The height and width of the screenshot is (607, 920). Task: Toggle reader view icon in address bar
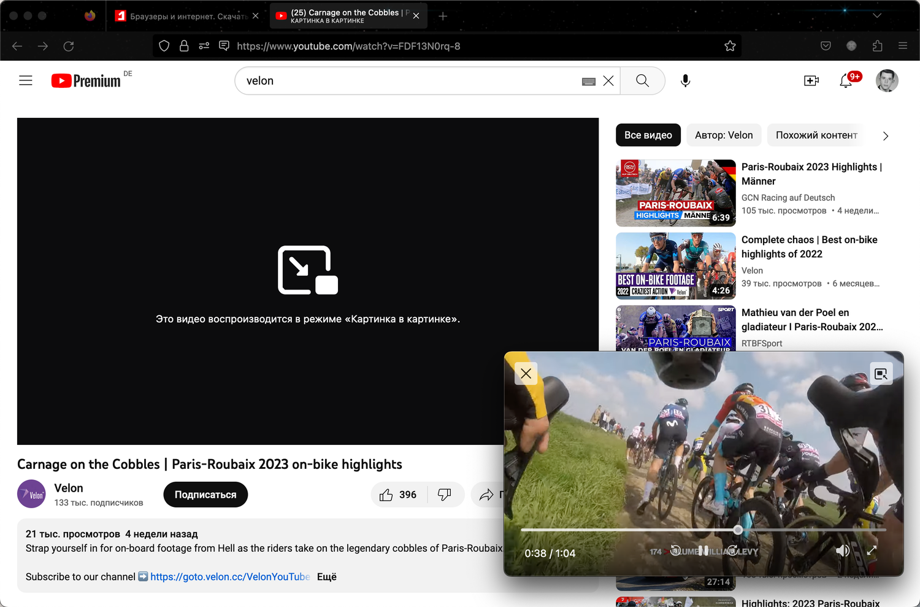tap(224, 46)
